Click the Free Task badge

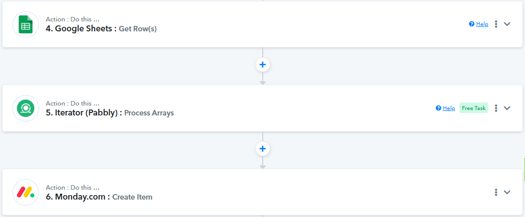point(474,108)
